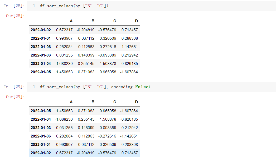Click value -1.607864 in Out[28] table
This screenshot has height=158, width=276.
[129, 72]
